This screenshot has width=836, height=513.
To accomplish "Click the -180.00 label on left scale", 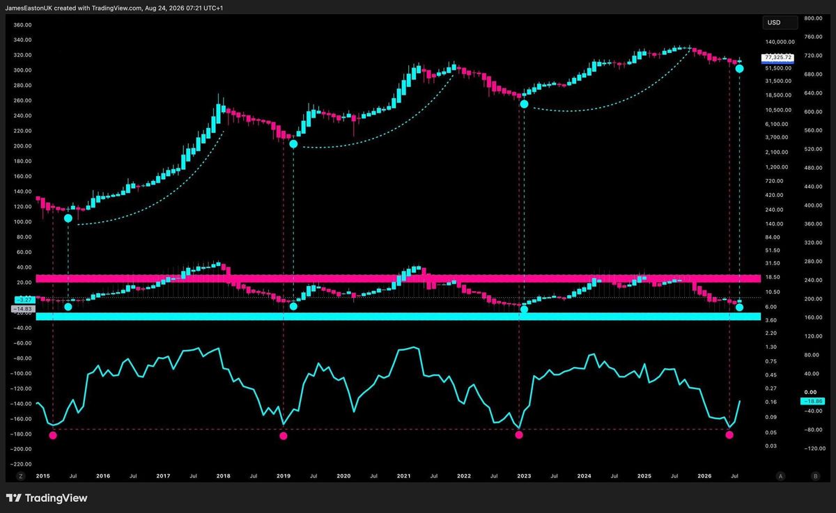I will click(x=22, y=434).
